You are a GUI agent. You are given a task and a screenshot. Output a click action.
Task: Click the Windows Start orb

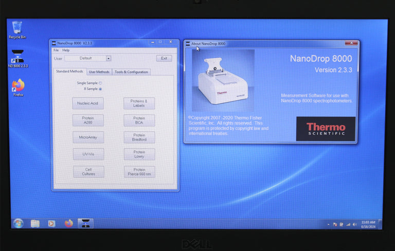coord(18,223)
